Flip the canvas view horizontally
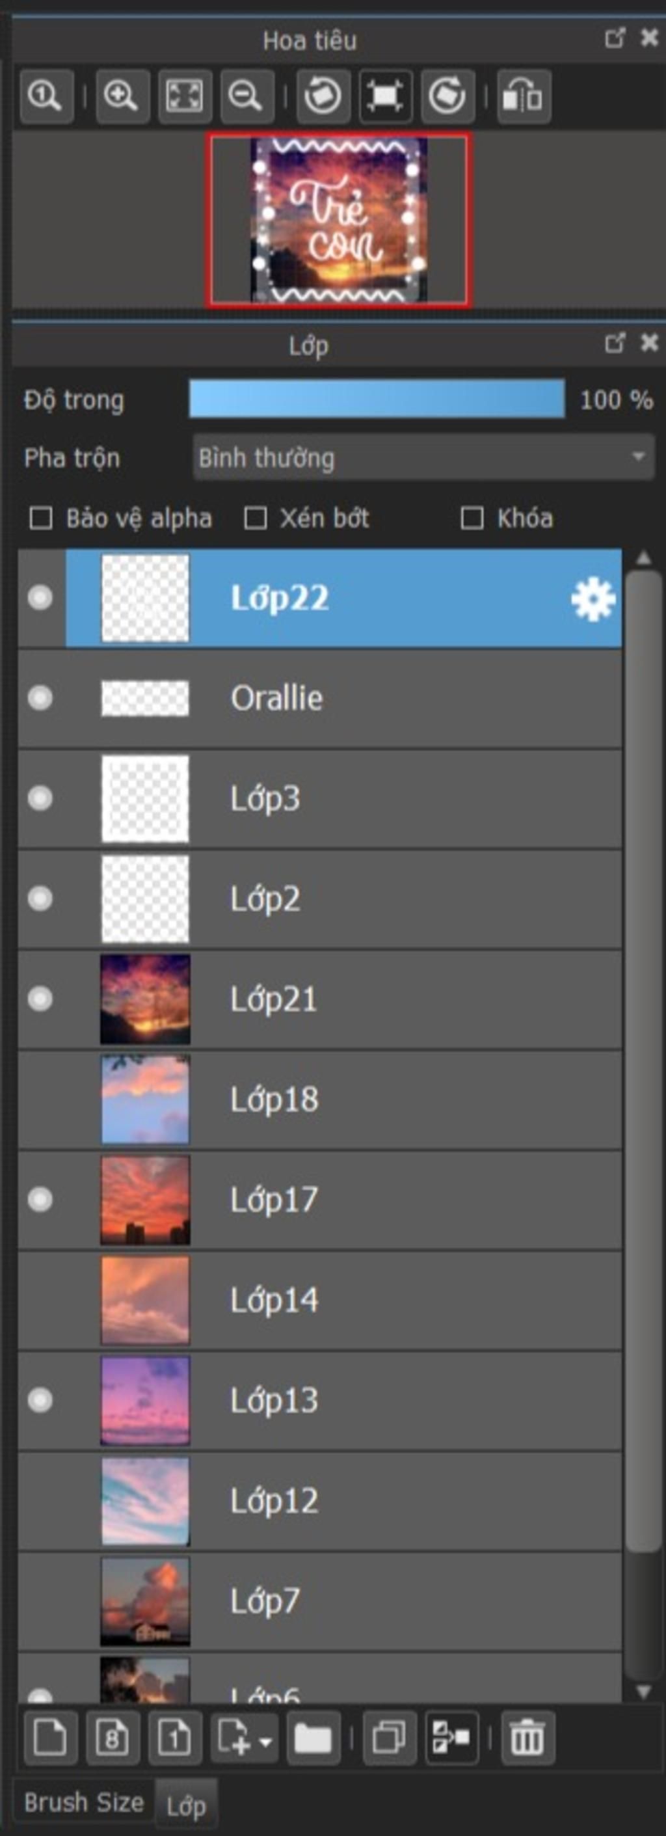This screenshot has height=1836, width=666. [x=524, y=96]
